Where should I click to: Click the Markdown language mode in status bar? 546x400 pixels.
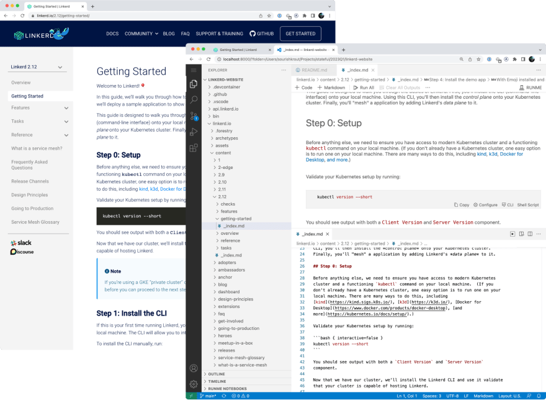483,396
